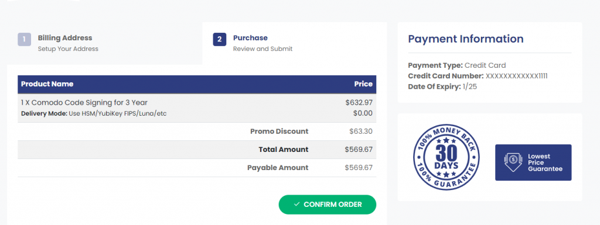The height and width of the screenshot is (225, 600).
Task: Click the dollar shield icon in Lowest Price badge
Action: click(511, 162)
